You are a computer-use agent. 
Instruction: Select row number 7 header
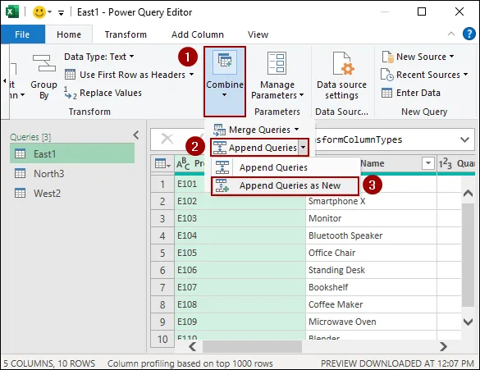(162, 287)
